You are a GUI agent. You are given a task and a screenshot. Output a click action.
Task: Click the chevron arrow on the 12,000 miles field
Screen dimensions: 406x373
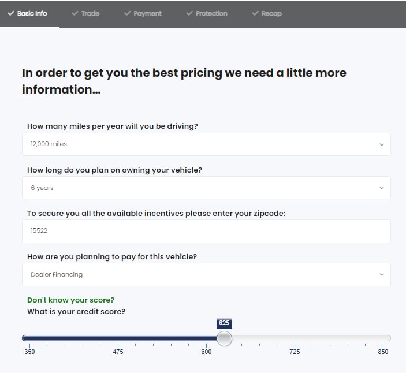coord(381,144)
